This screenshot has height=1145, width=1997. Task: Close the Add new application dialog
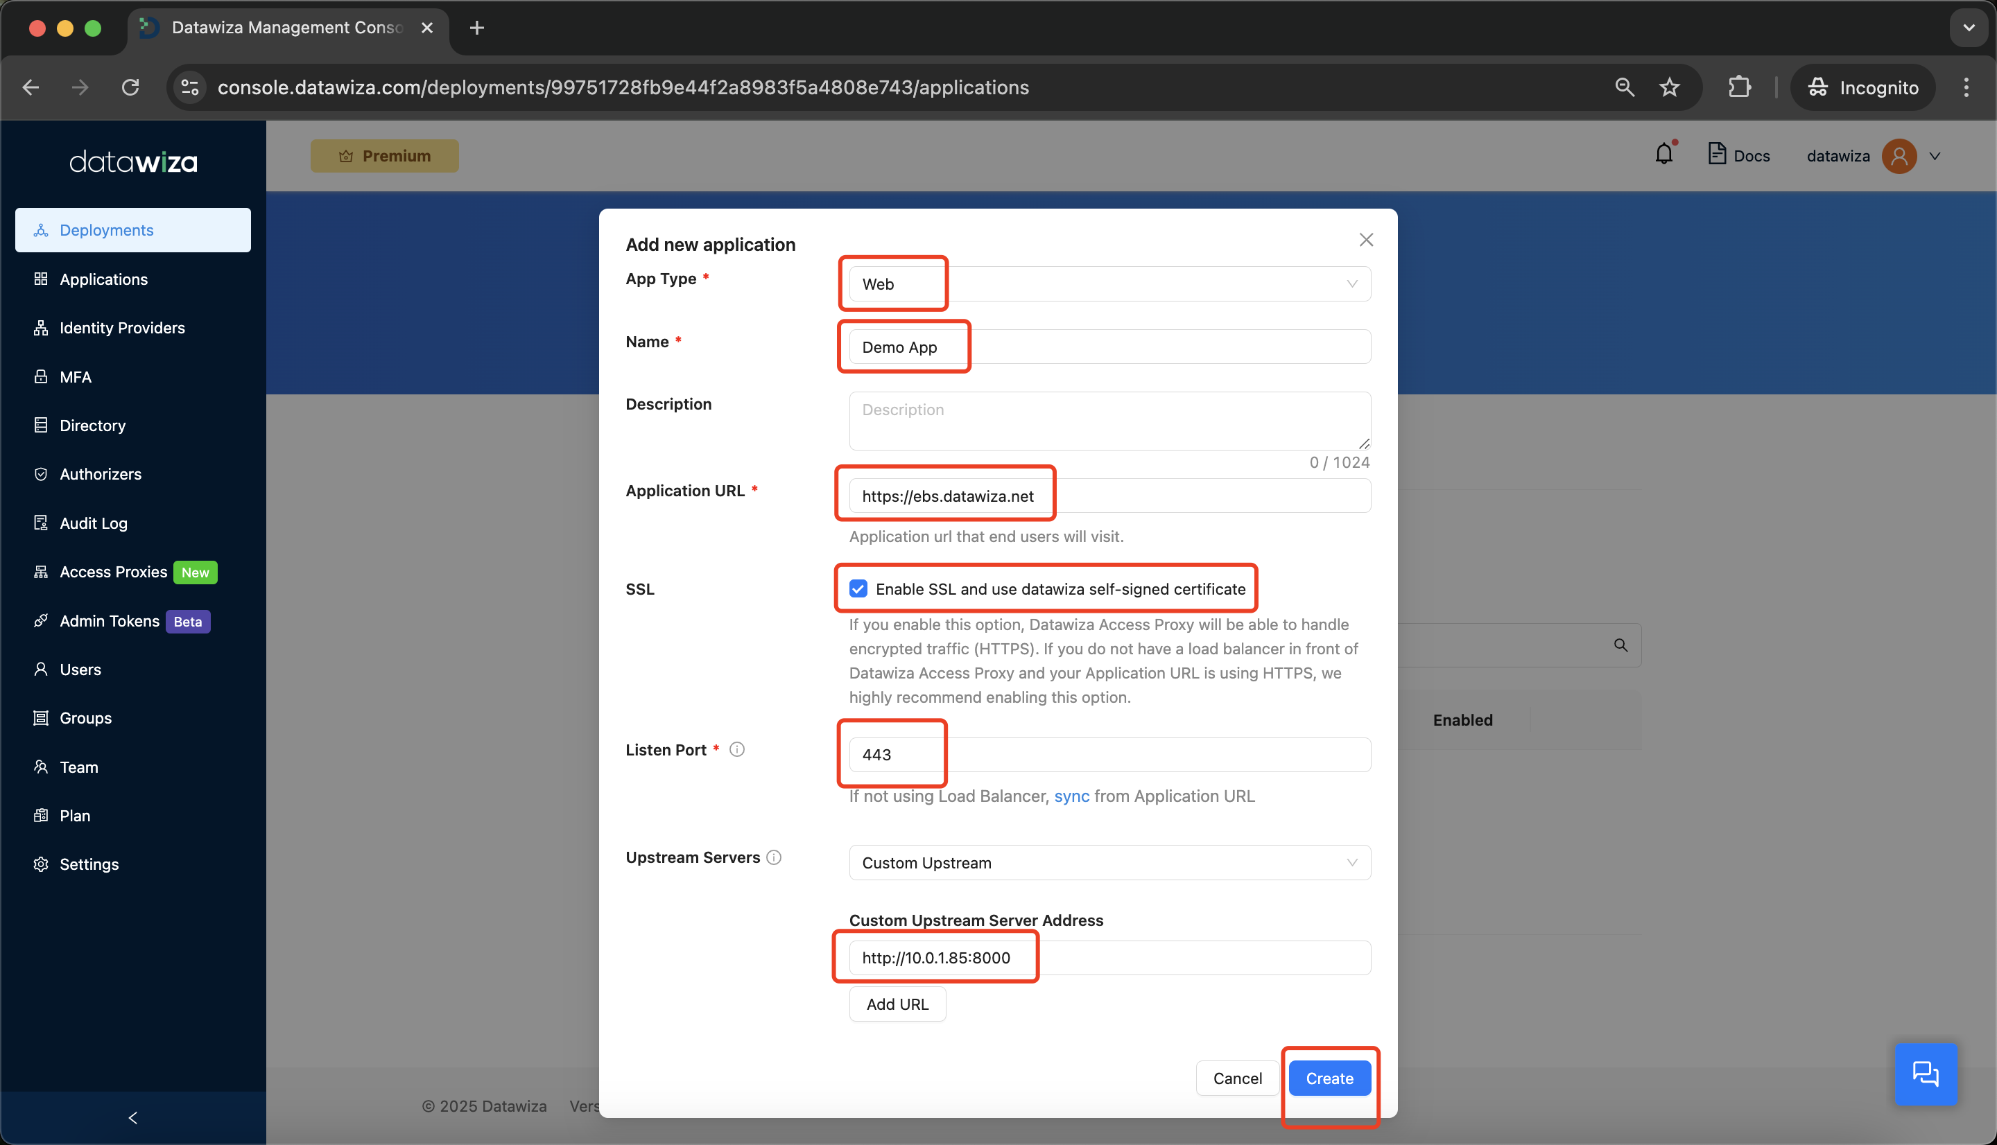[x=1366, y=240]
